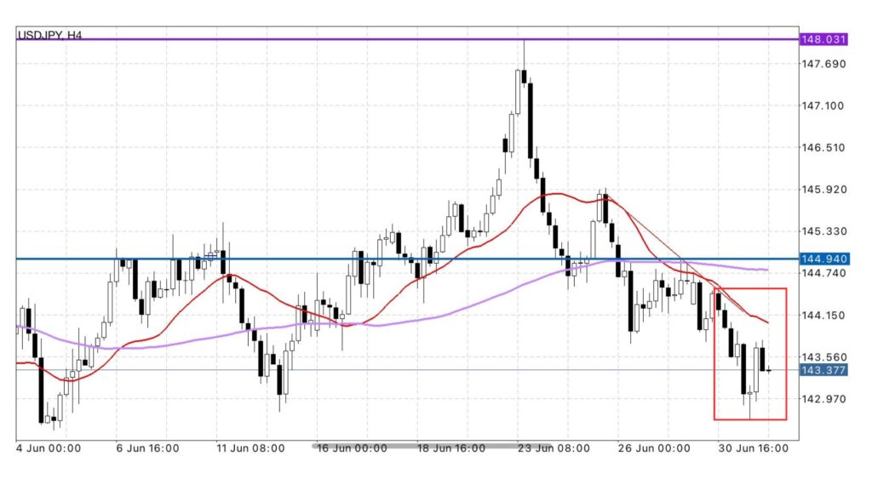Screen dimensions: 872x490
Task: Click the 145.920 price axis label
Action: [x=823, y=190]
